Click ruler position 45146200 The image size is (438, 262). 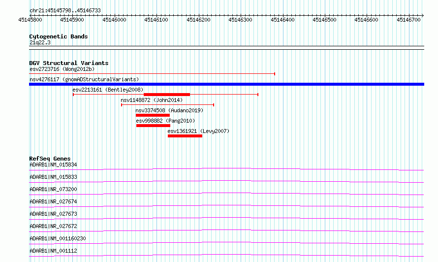pyautogui.click(x=198, y=20)
